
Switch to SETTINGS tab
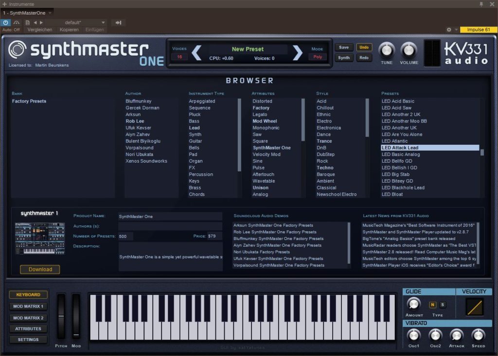[x=28, y=340]
